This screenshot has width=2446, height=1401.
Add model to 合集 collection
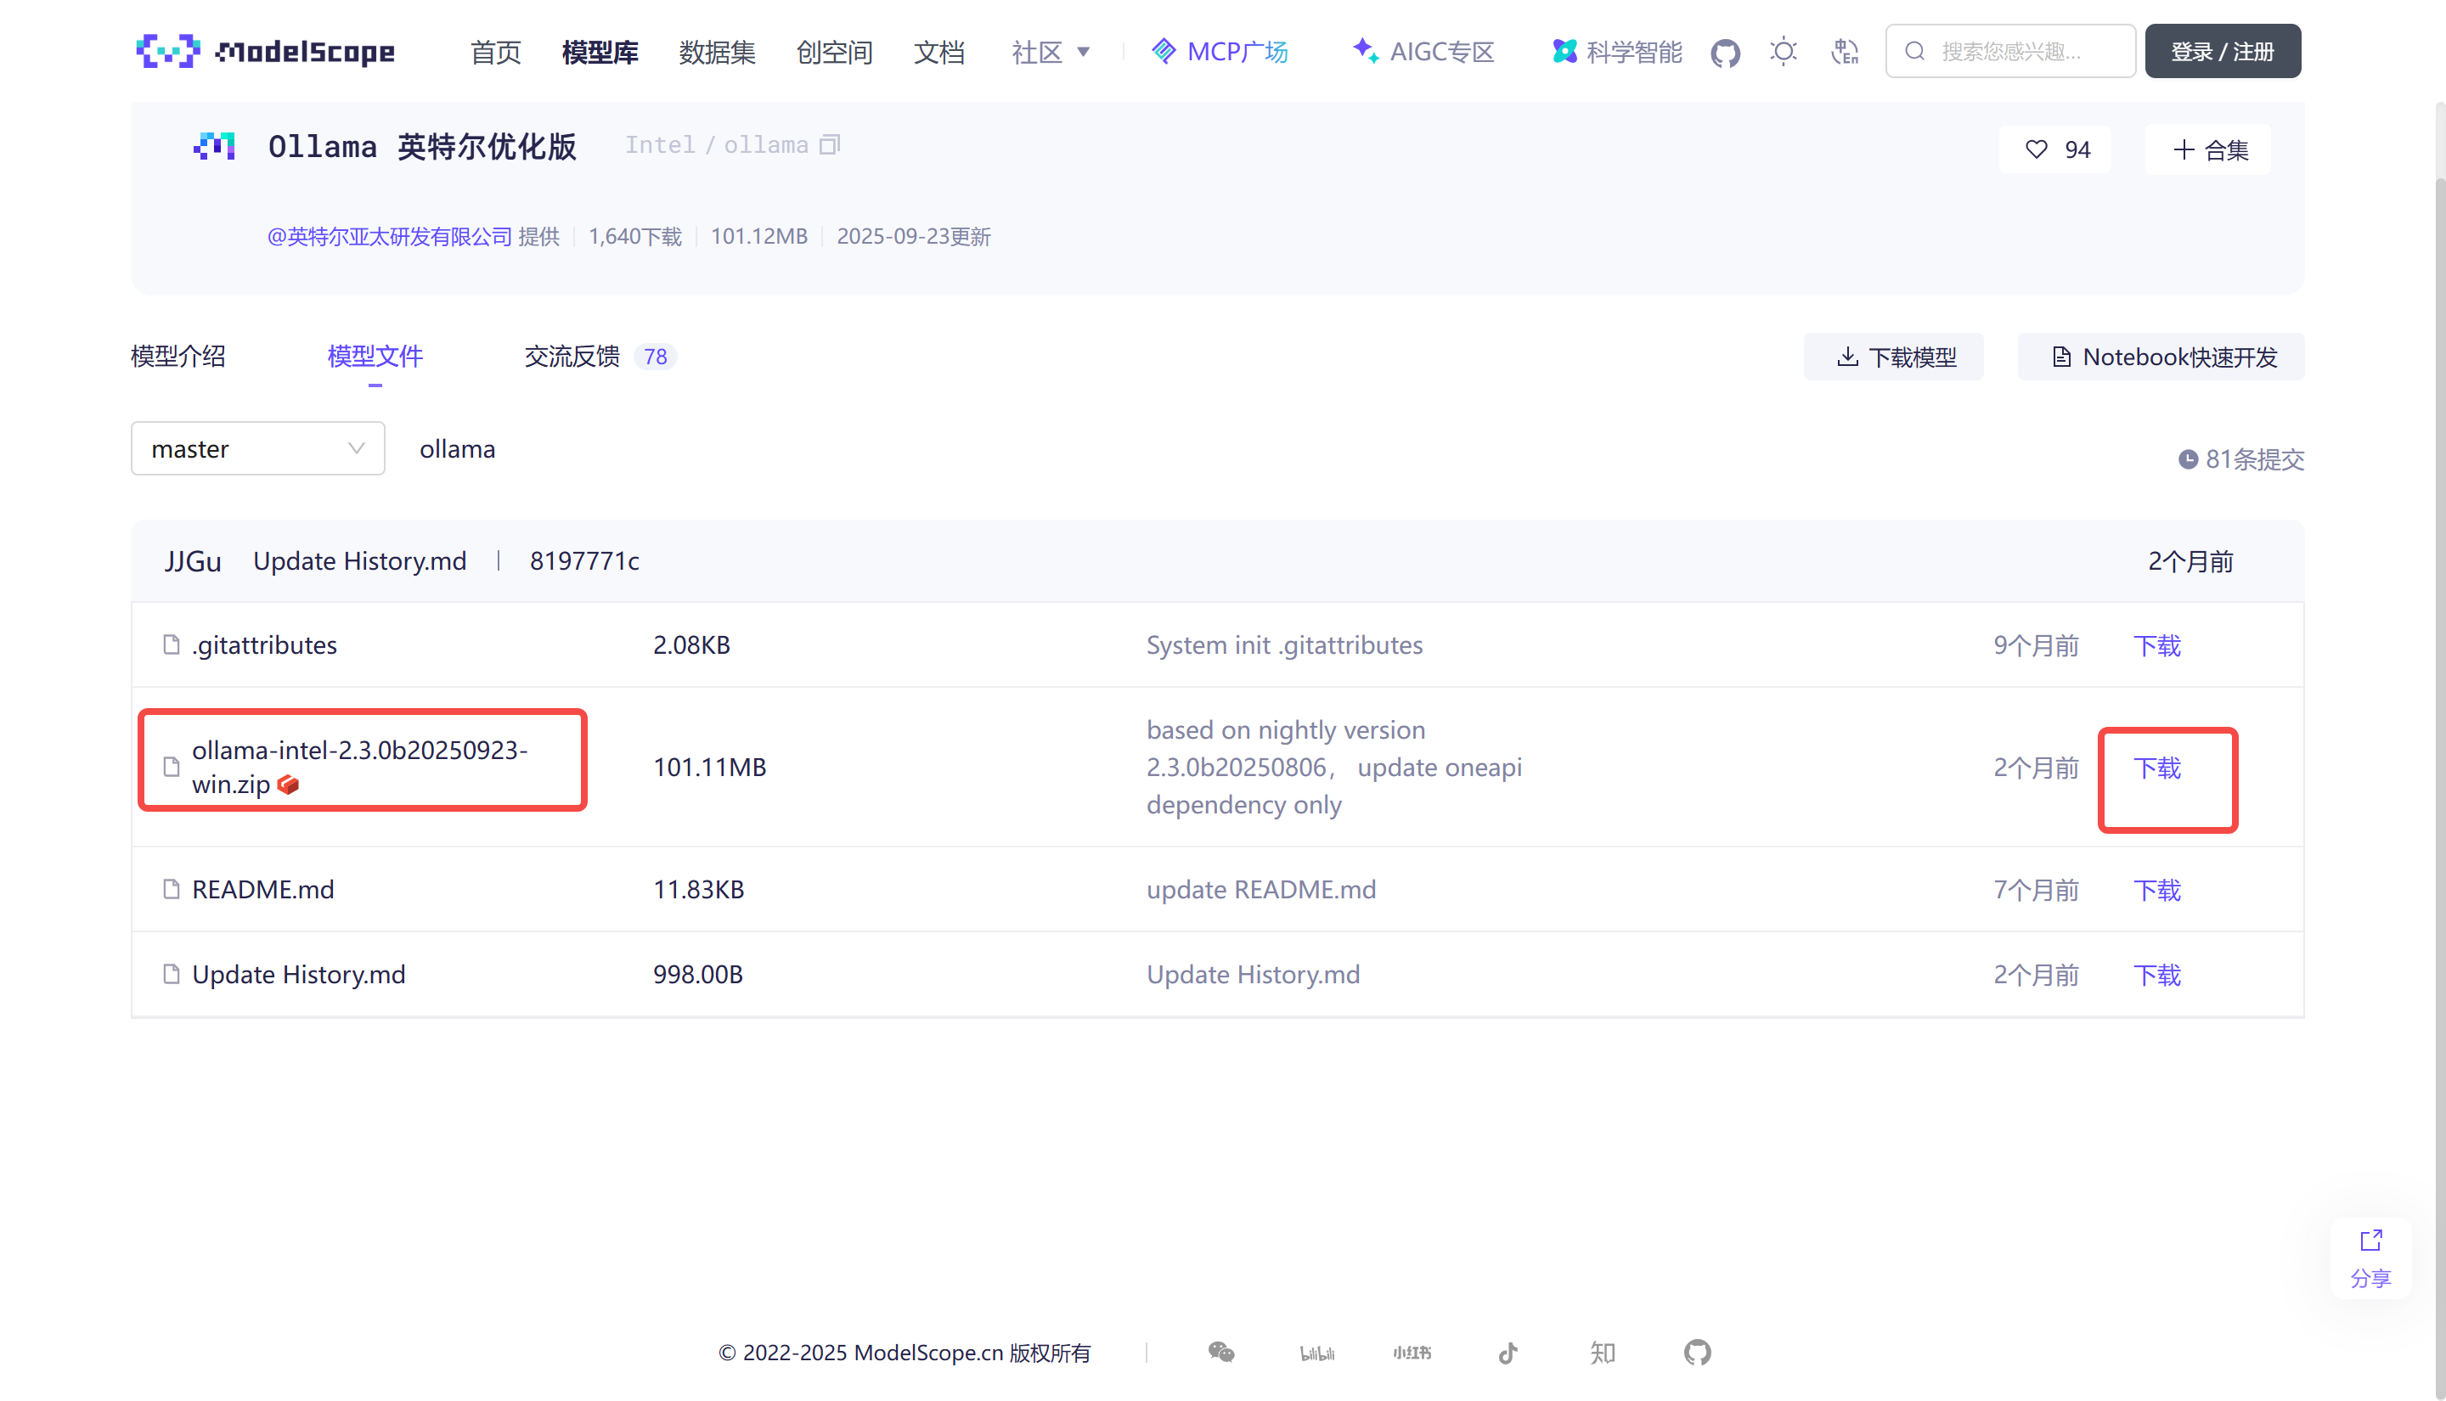[2209, 149]
